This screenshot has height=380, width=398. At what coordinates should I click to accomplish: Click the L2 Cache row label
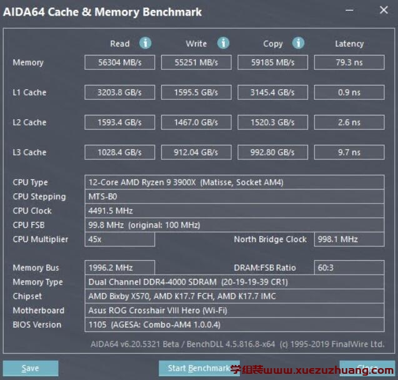(29, 122)
